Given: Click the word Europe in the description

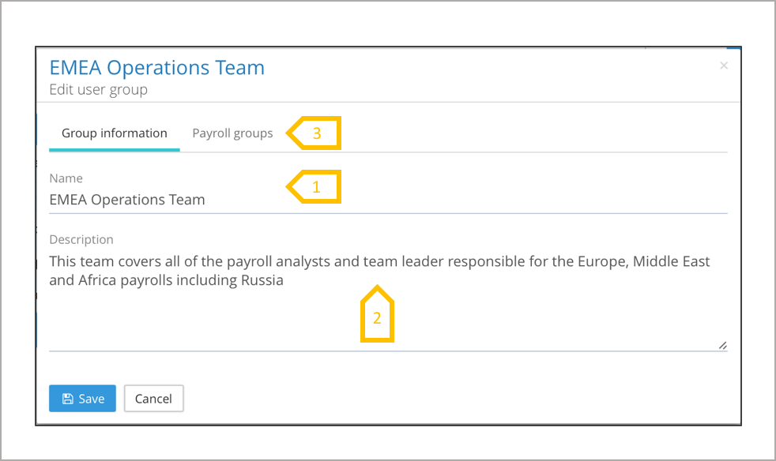Looking at the screenshot, I should point(601,261).
